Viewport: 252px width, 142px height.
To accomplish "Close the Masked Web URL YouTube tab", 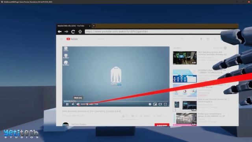I will click(90, 26).
